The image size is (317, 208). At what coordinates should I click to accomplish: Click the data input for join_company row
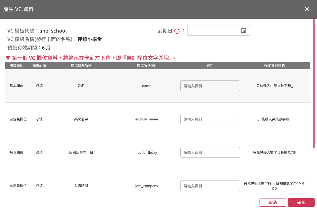click(210, 186)
